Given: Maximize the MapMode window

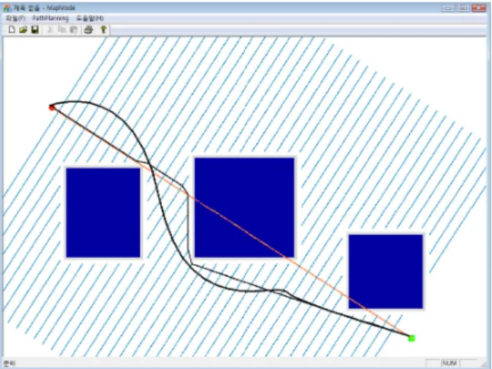Looking at the screenshot, I should (463, 8).
